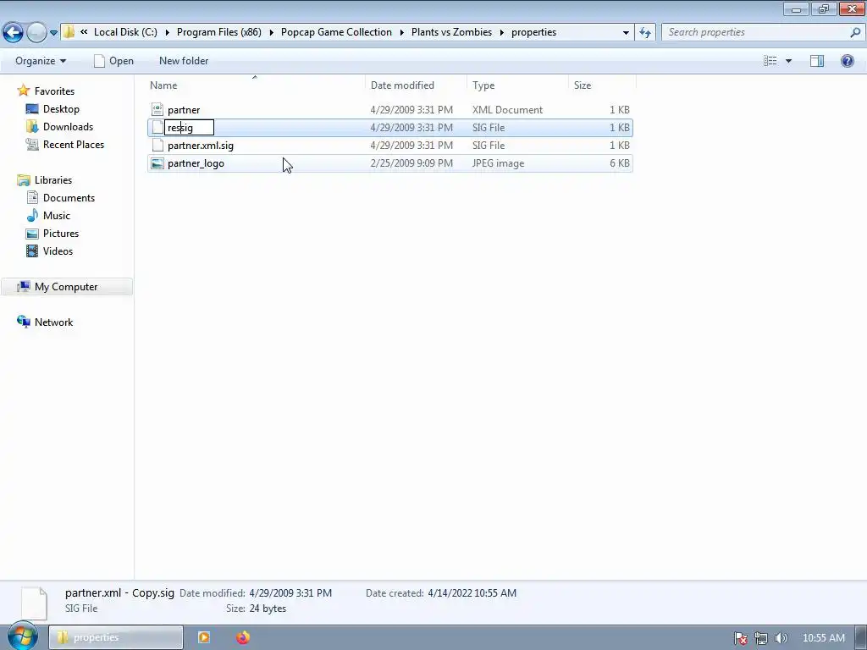867x650 pixels.
Task: Expand arrow after Program Files (x86)
Action: 271,32
